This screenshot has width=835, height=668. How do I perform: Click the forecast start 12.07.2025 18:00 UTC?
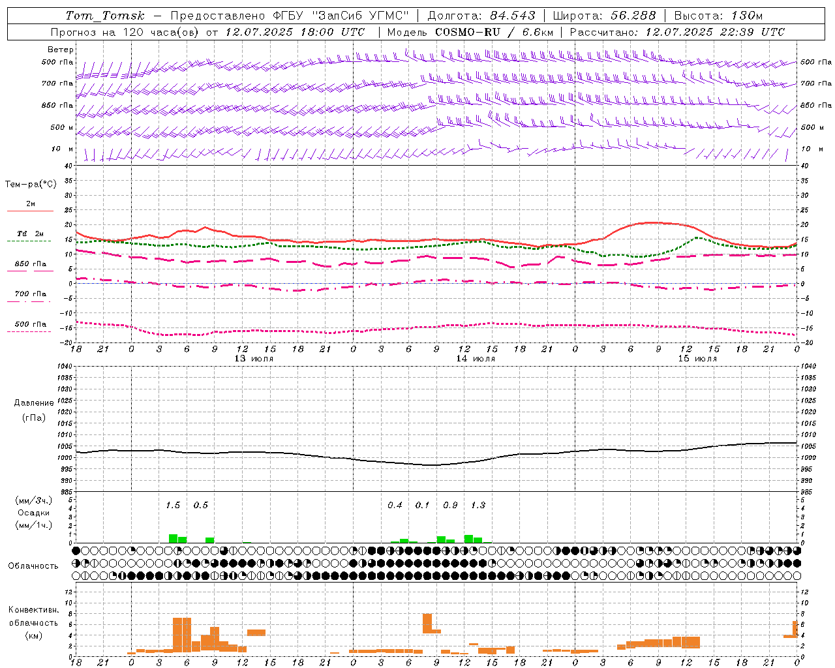click(296, 32)
